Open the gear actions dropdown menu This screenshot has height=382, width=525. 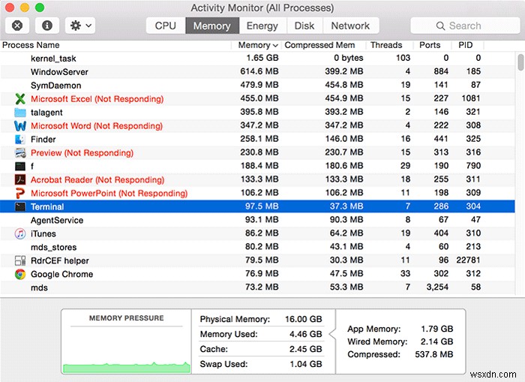(x=79, y=26)
